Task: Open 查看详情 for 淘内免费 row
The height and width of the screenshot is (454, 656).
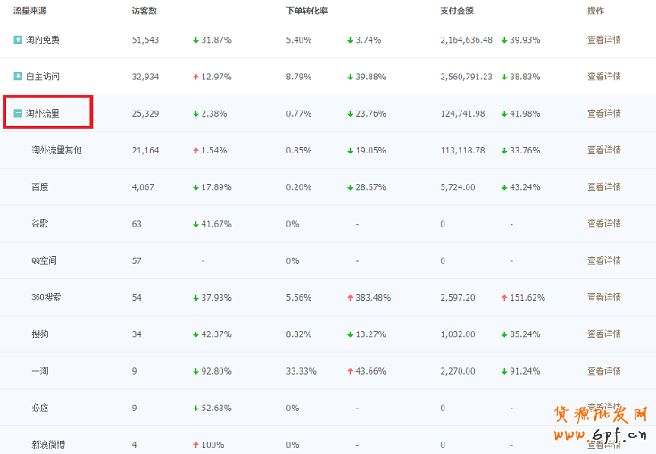Action: point(603,40)
